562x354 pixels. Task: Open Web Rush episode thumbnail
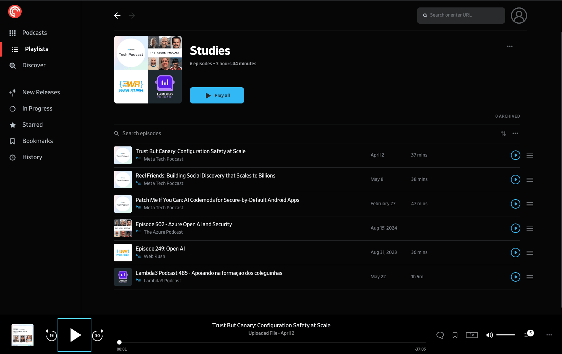point(123,253)
